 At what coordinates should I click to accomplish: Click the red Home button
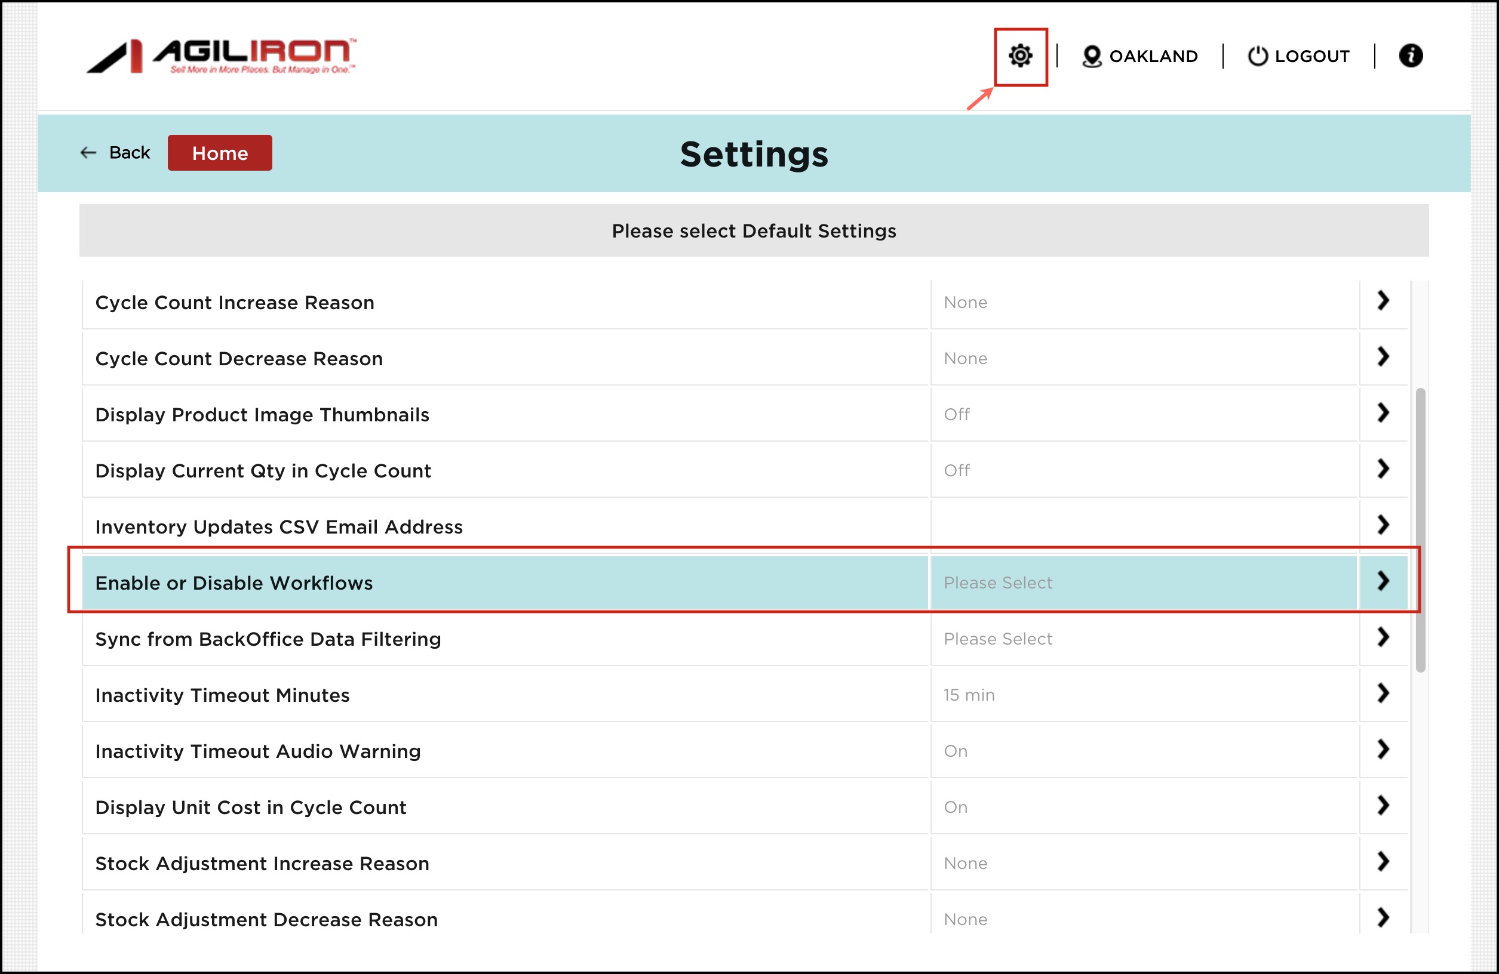click(x=219, y=153)
